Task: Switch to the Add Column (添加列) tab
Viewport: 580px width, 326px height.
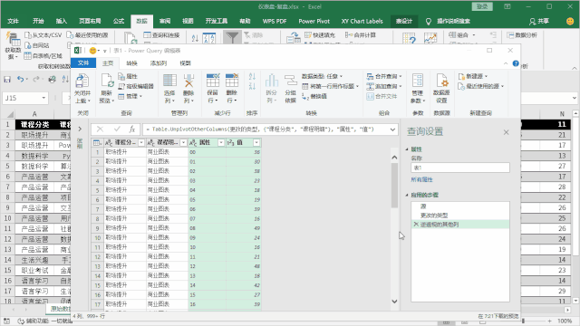Action: click(x=159, y=63)
